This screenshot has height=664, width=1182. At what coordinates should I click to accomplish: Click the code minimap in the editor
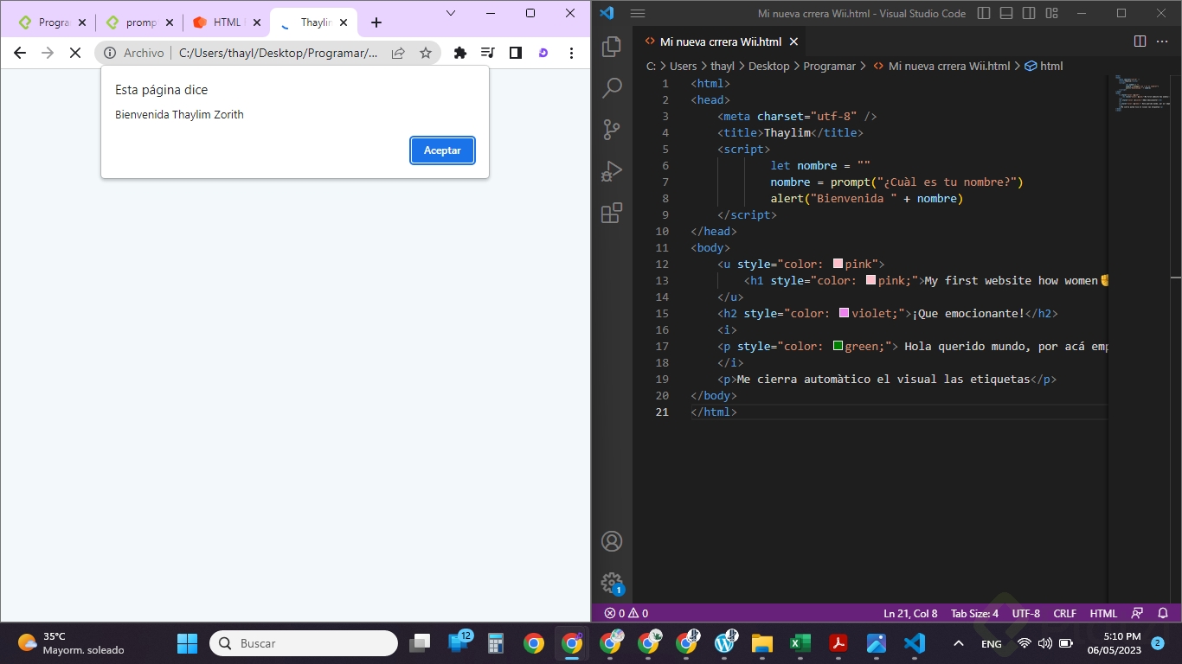point(1140,94)
